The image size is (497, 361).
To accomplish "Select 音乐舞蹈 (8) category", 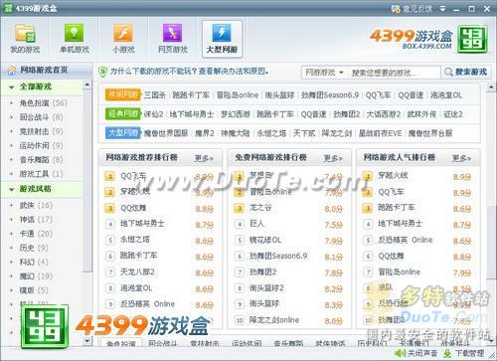I will tap(41, 159).
